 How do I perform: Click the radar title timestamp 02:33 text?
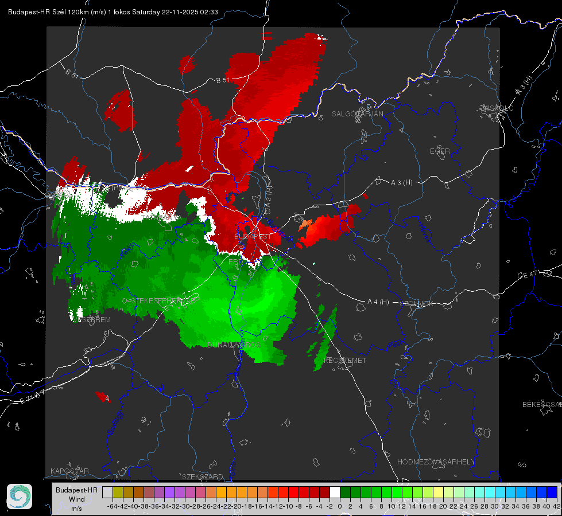[x=208, y=12]
